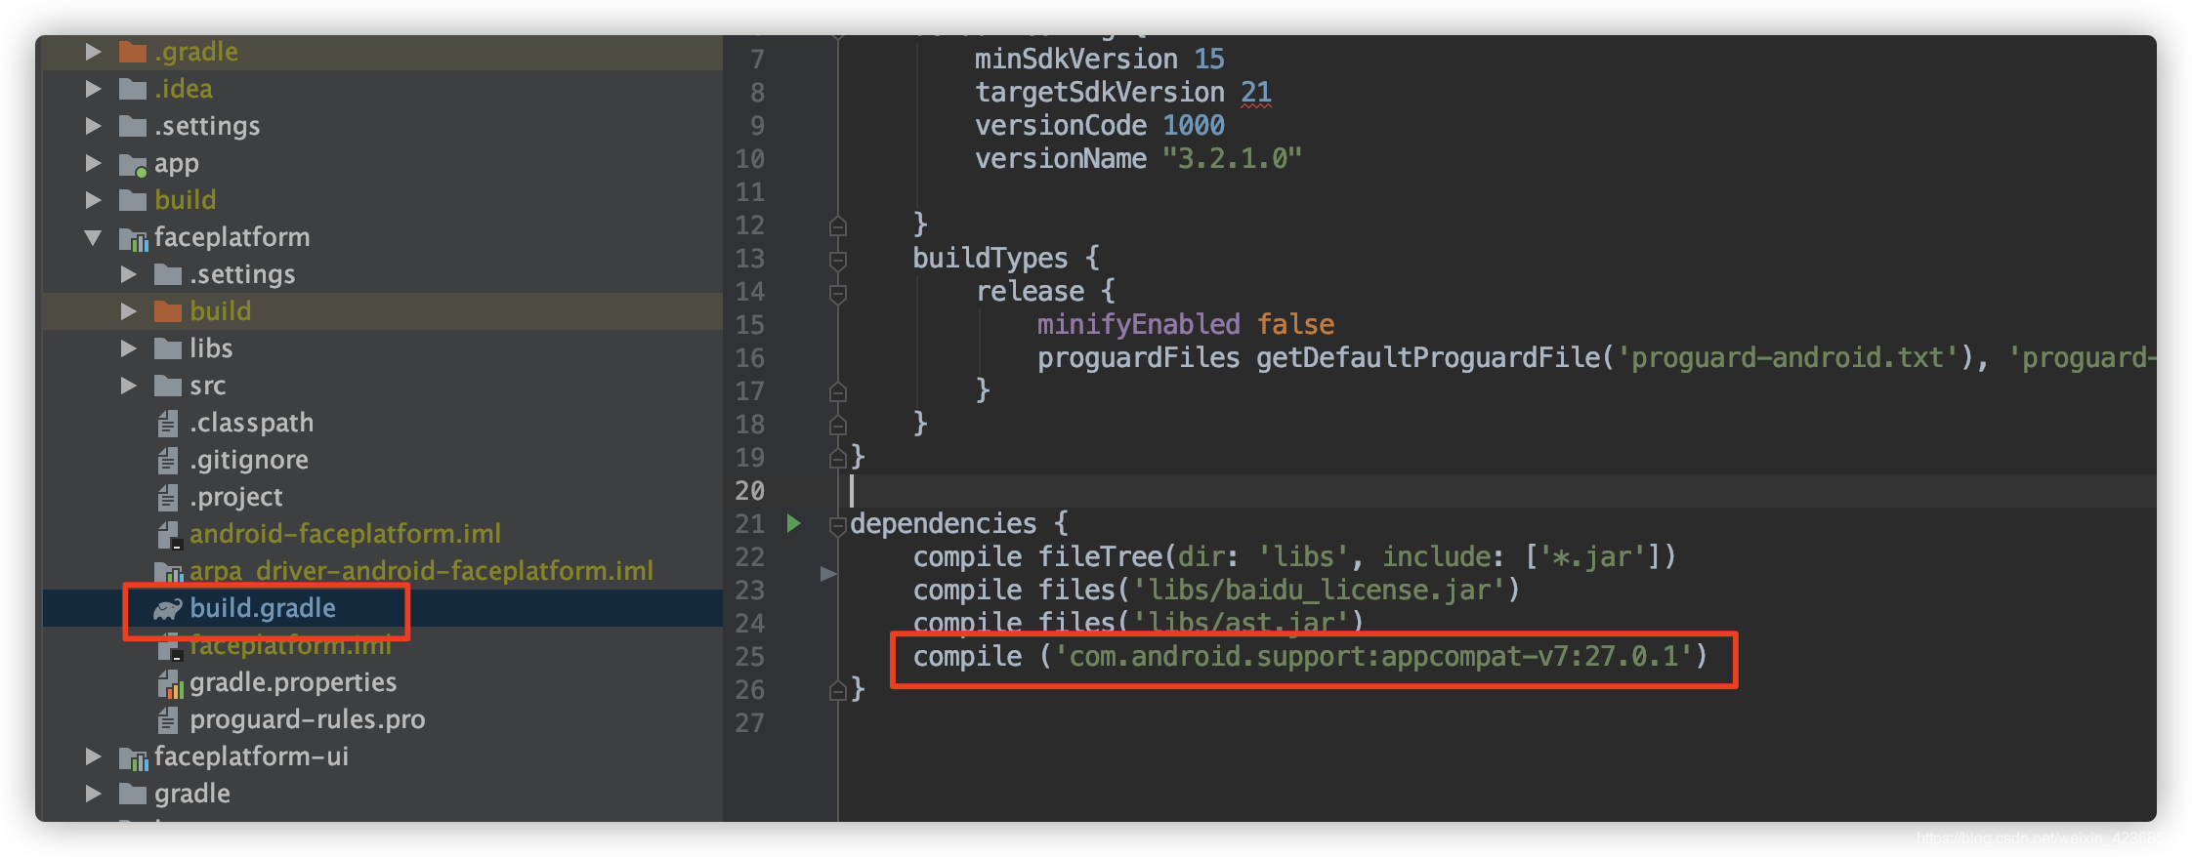Click the appcompat-v7:27.0.1 dependency string

(1372, 656)
